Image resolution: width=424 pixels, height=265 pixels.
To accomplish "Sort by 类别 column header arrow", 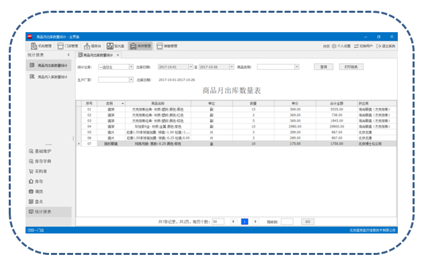I will 123,103.
